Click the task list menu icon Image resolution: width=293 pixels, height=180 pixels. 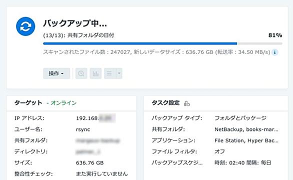109,73
